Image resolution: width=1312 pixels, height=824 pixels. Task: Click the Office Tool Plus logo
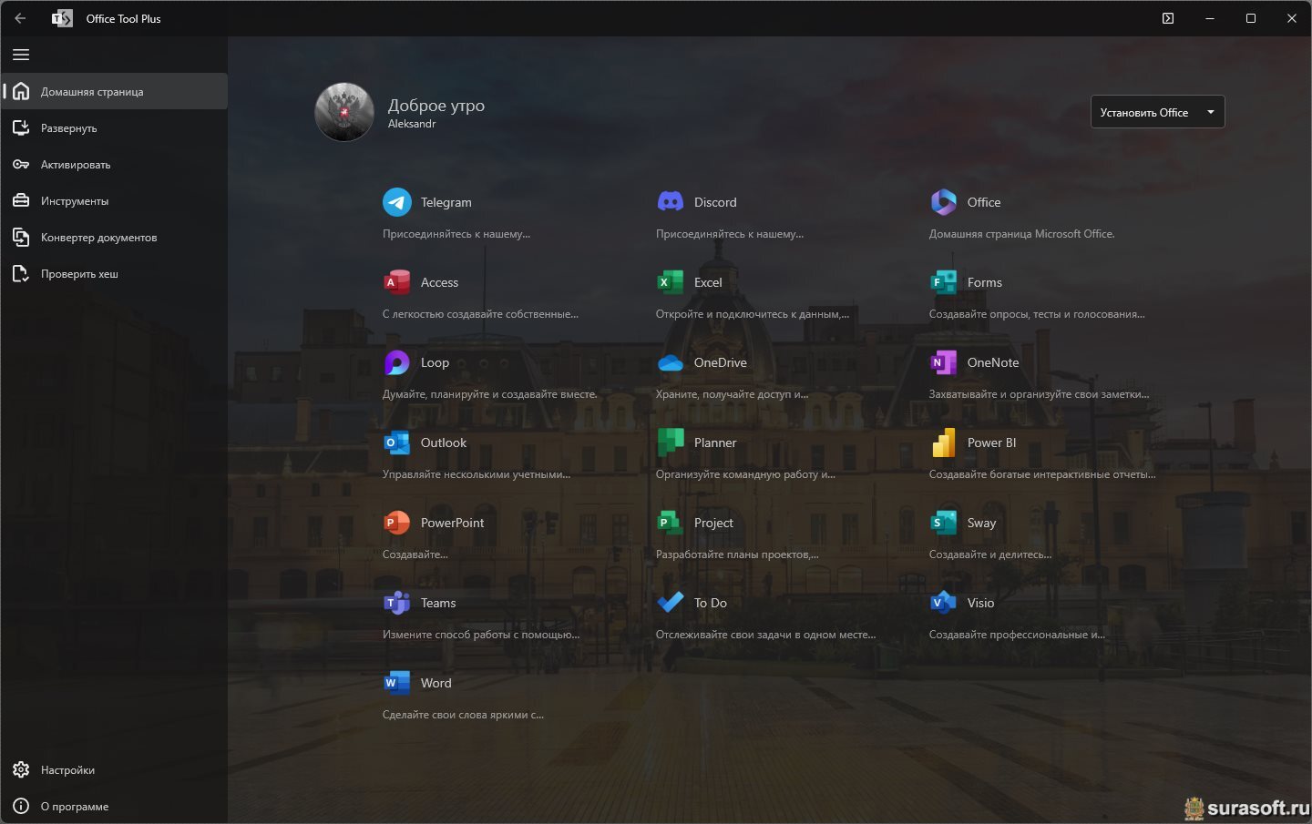tap(62, 18)
